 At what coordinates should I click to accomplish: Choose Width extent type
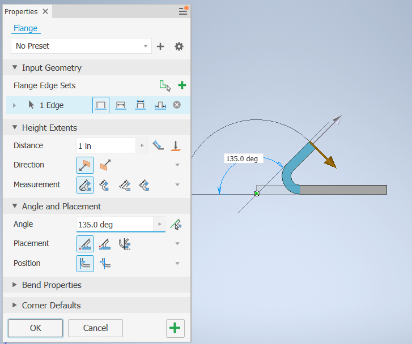pyautogui.click(x=121, y=105)
